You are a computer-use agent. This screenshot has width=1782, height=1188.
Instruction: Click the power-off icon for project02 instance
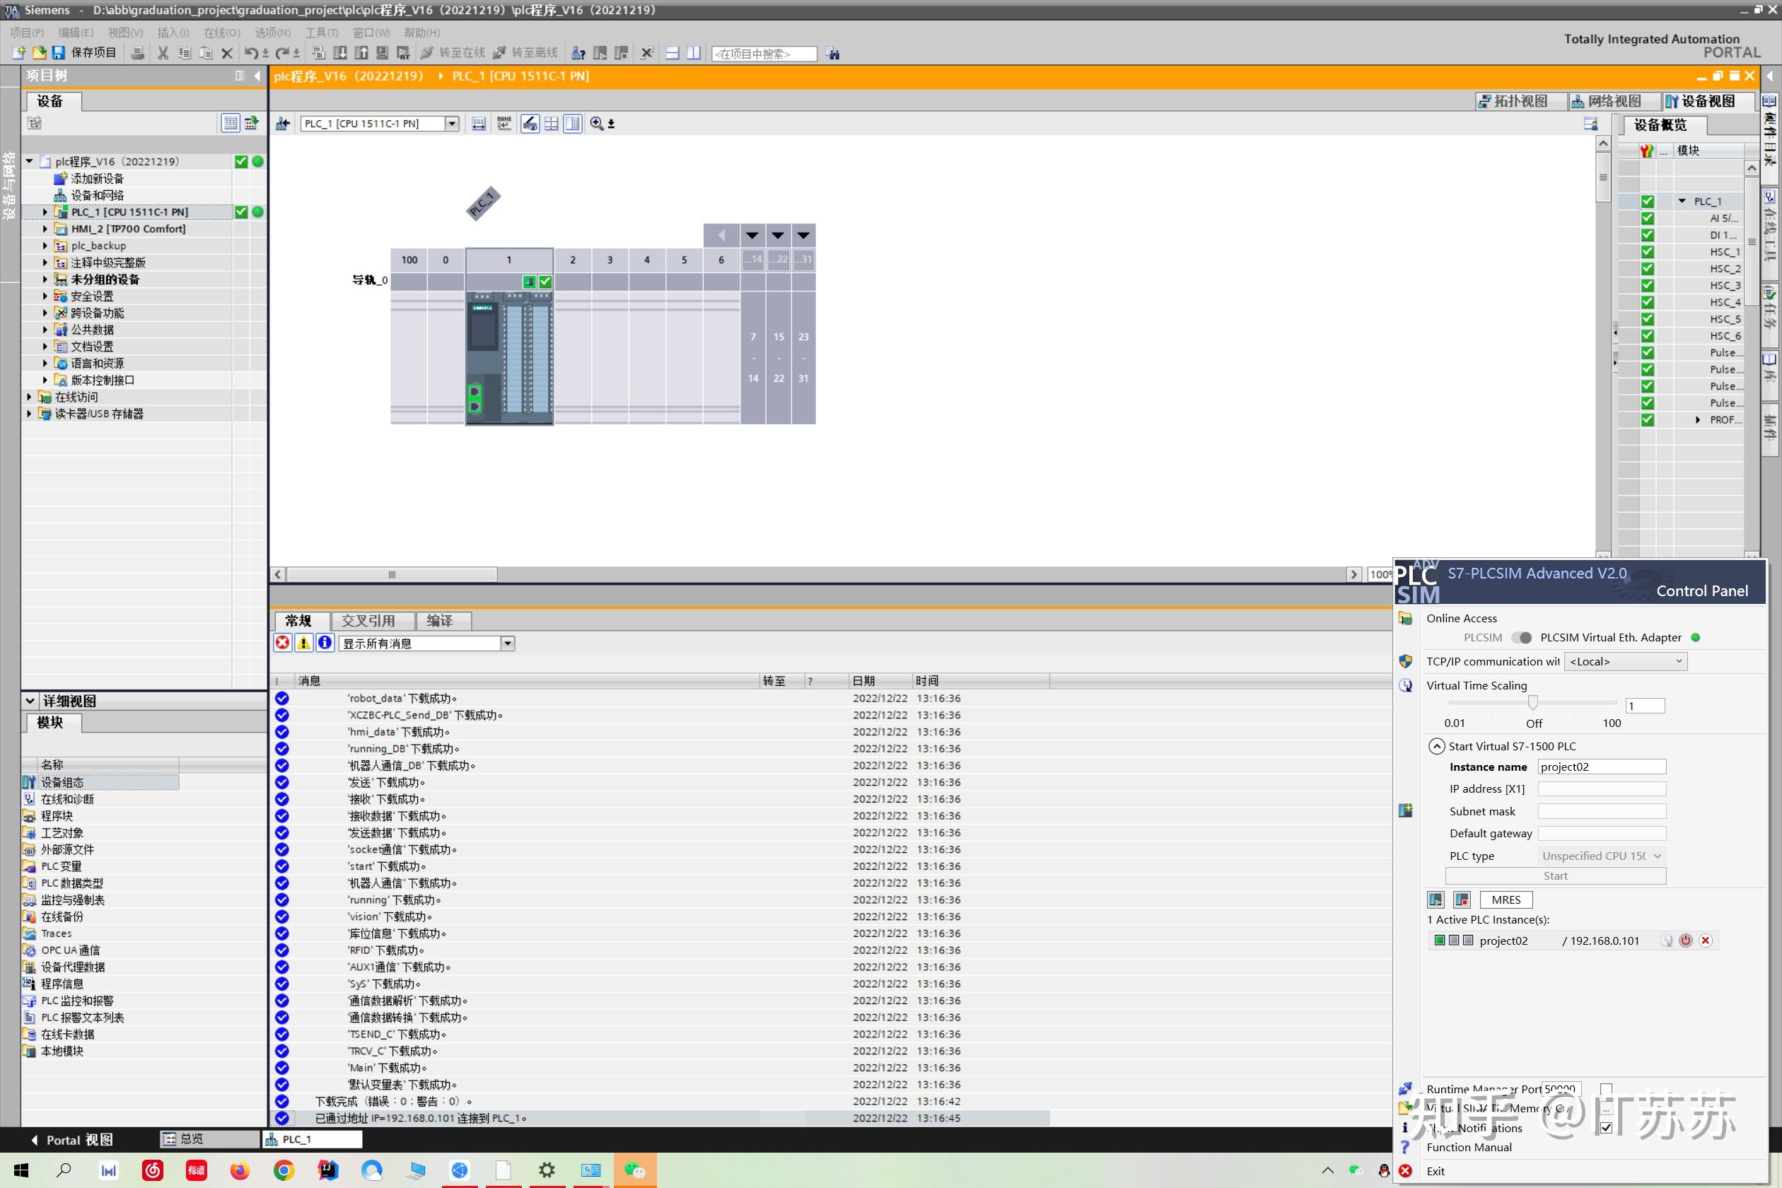coord(1686,940)
